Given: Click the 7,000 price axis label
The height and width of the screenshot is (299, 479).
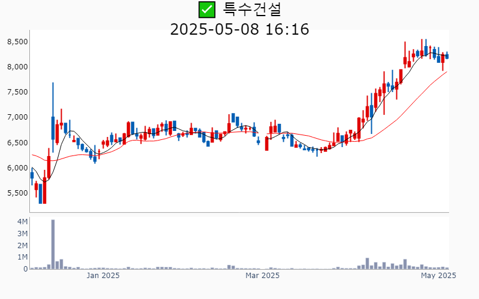Looking at the screenshot, I should (x=17, y=117).
